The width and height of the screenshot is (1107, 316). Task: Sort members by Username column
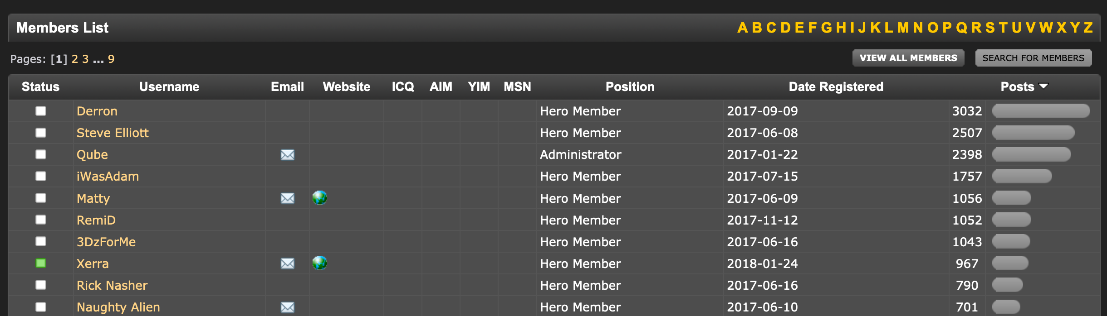point(169,87)
